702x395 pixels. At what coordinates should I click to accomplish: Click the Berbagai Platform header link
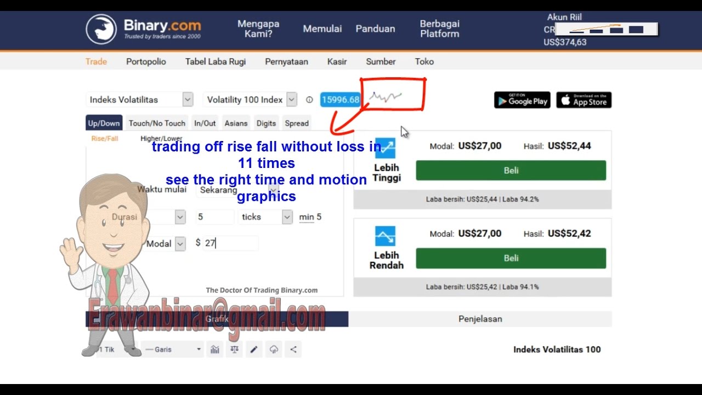pos(440,29)
